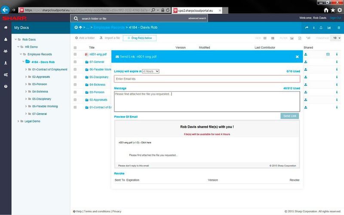The height and width of the screenshot is (215, 344).
Task: Open the items per page 10 dropdown
Action: (x=337, y=38)
